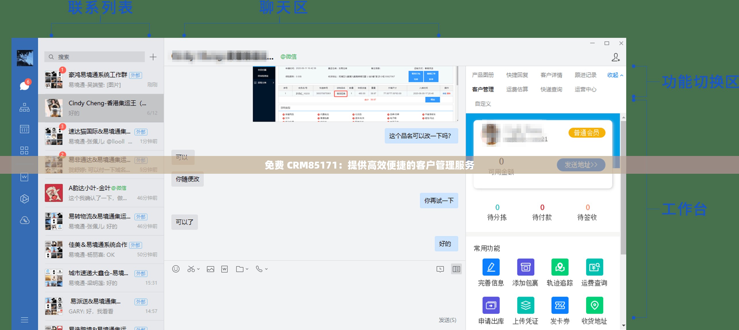Open the organization structure sidebar icon

pyautogui.click(x=24, y=108)
